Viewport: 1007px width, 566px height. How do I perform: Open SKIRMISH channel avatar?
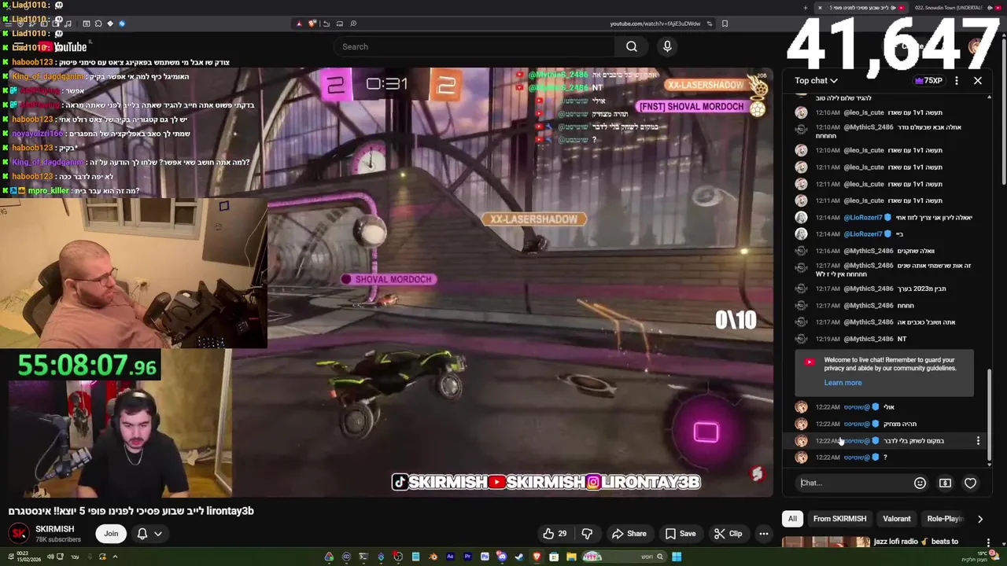point(19,534)
